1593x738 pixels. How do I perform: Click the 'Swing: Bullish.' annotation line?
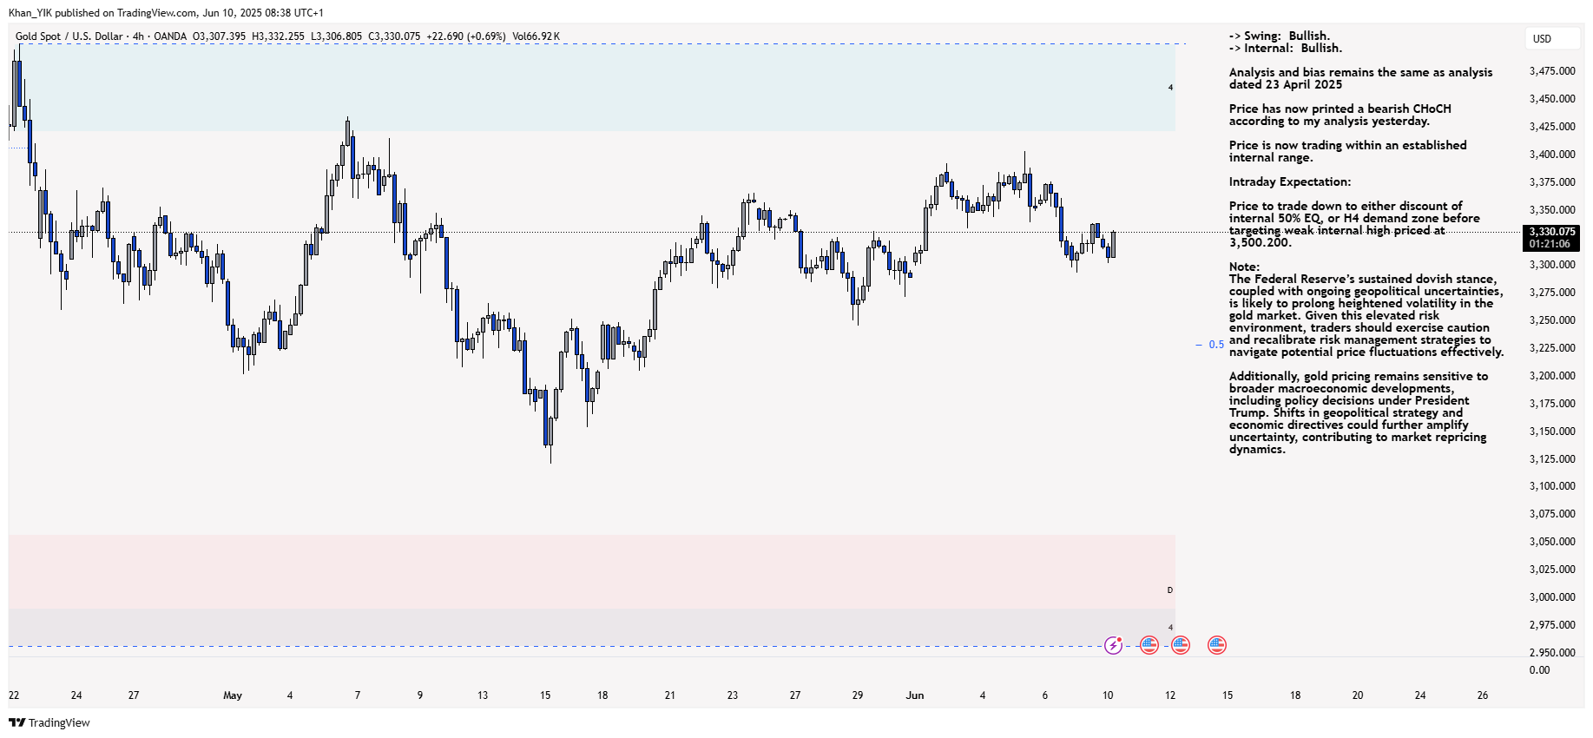coord(1280,36)
